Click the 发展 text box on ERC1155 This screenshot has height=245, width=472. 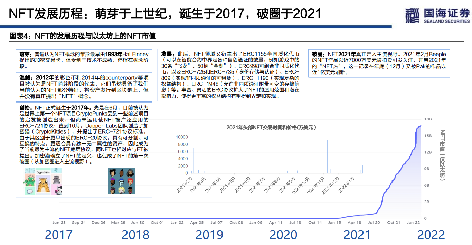[x=230, y=75]
